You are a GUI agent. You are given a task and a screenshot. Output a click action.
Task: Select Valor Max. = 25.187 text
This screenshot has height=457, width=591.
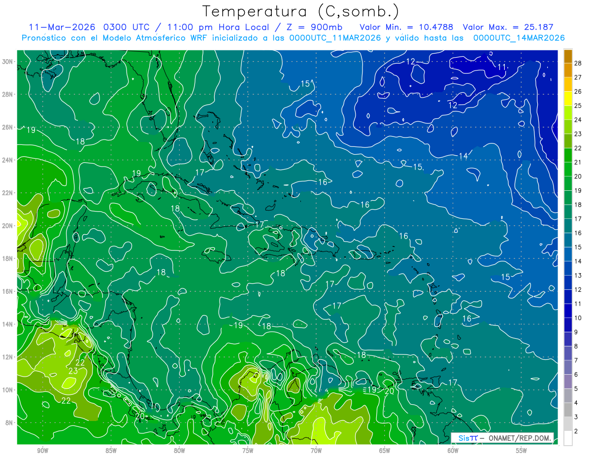[508, 27]
